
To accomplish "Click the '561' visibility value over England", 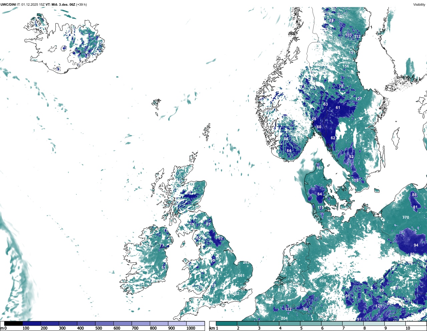I will click(x=241, y=276).
